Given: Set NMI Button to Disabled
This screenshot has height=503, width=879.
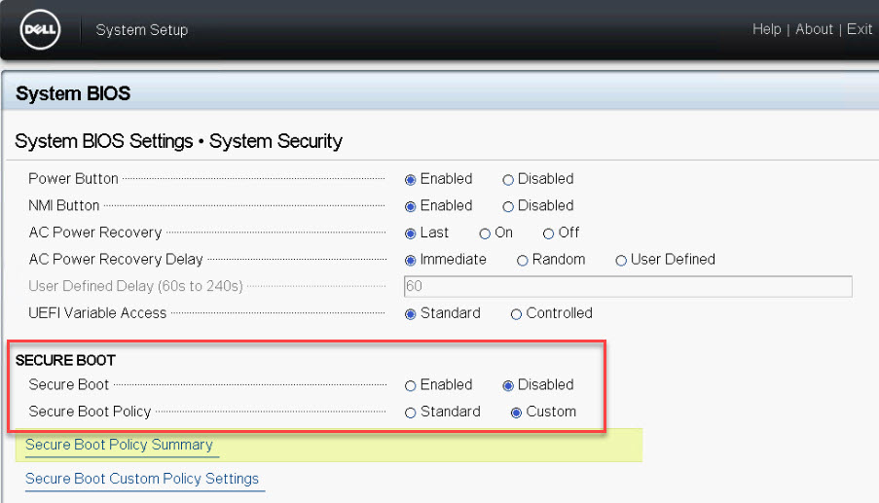Looking at the screenshot, I should [x=508, y=206].
